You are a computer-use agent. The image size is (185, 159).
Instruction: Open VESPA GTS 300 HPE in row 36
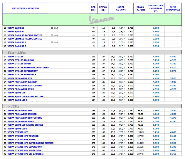click(x=18, y=132)
